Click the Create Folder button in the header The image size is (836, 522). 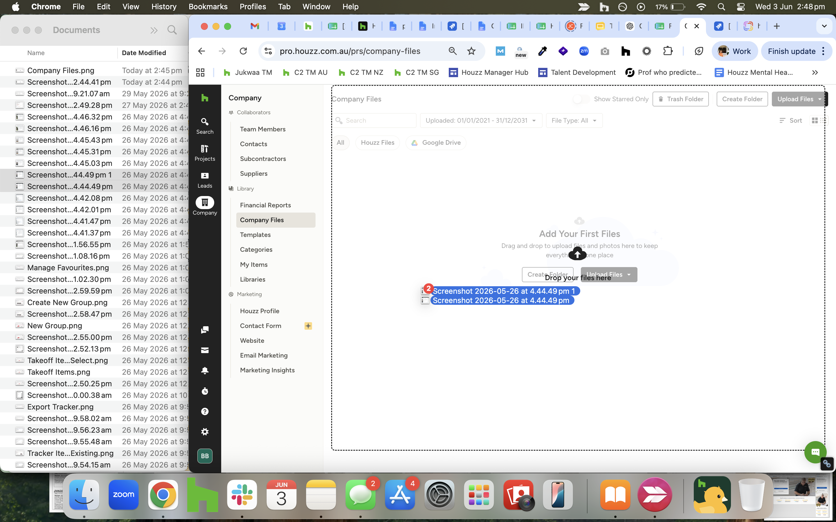click(742, 99)
